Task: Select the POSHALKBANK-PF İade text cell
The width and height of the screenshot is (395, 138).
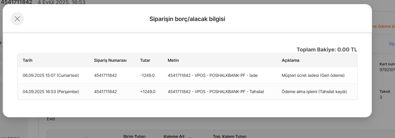Action: (x=213, y=75)
